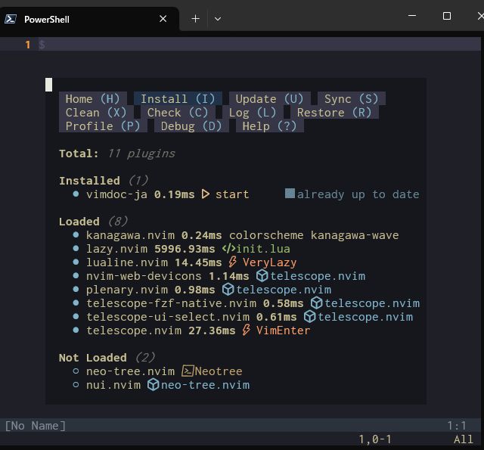Expand the vimdoc-ja plugin entry
484x450 pixels.
click(116, 194)
